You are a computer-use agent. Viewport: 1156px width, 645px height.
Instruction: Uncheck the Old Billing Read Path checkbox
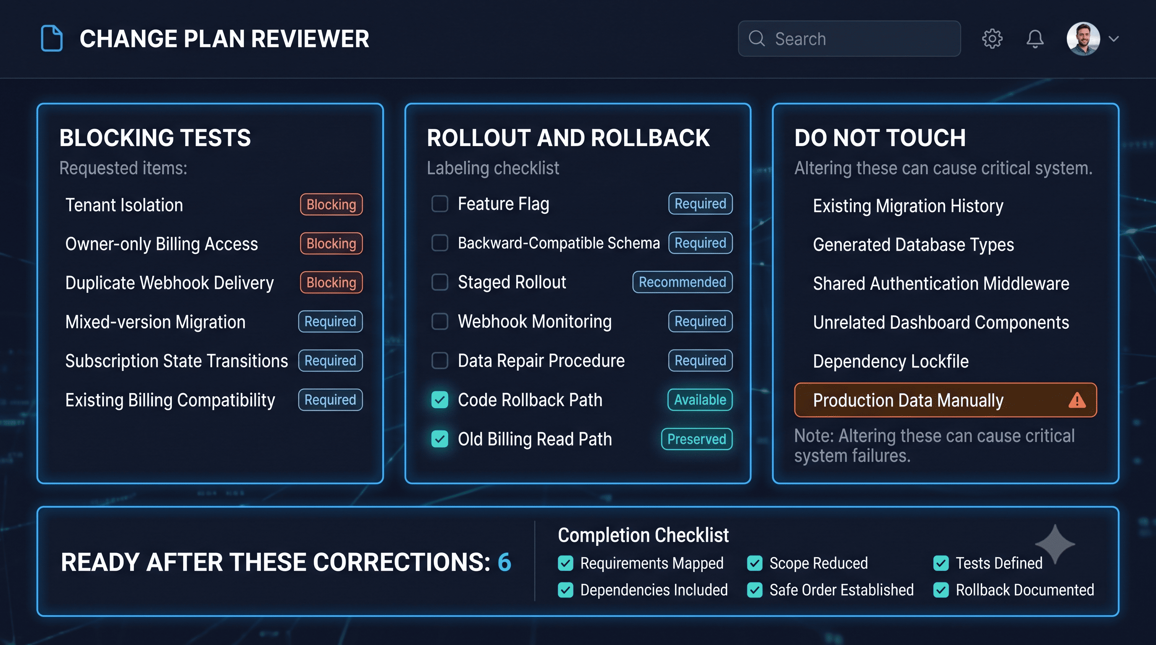point(440,439)
